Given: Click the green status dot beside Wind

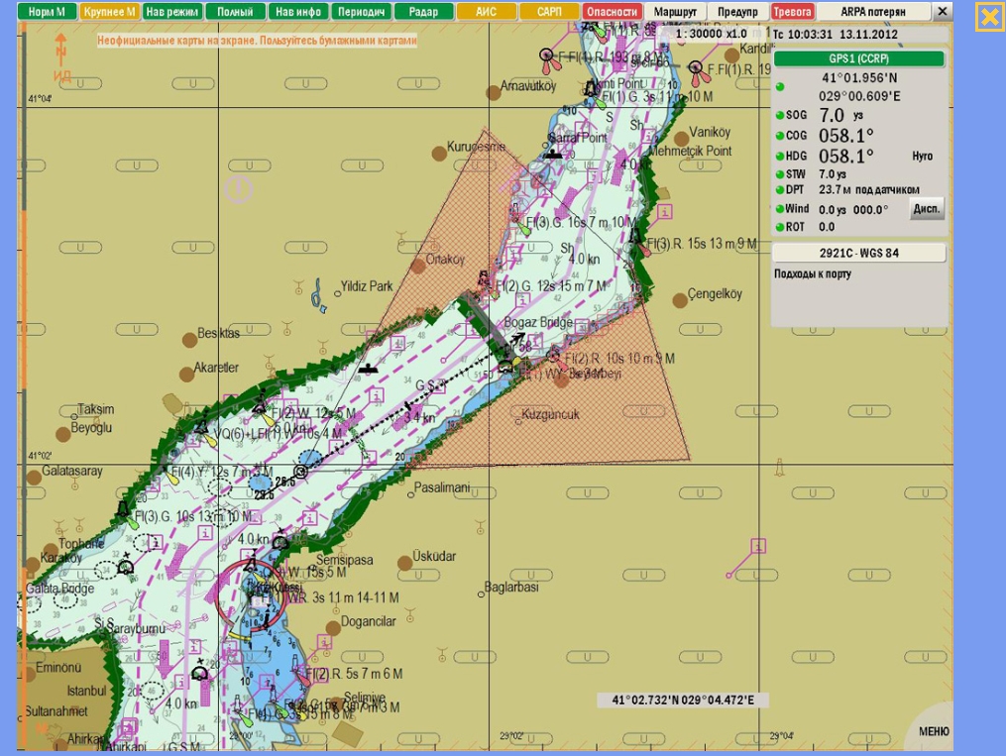Looking at the screenshot, I should [779, 209].
